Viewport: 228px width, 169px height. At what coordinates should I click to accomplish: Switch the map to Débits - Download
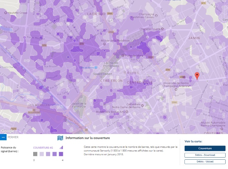(205, 155)
